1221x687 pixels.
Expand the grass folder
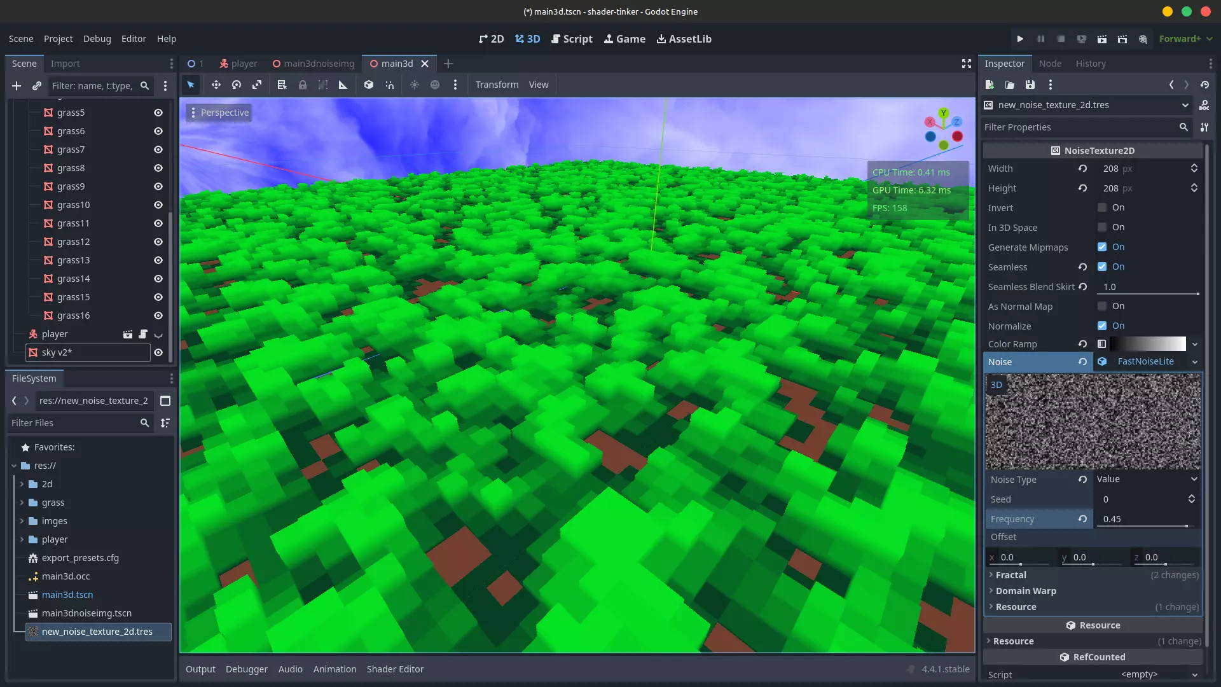22,503
